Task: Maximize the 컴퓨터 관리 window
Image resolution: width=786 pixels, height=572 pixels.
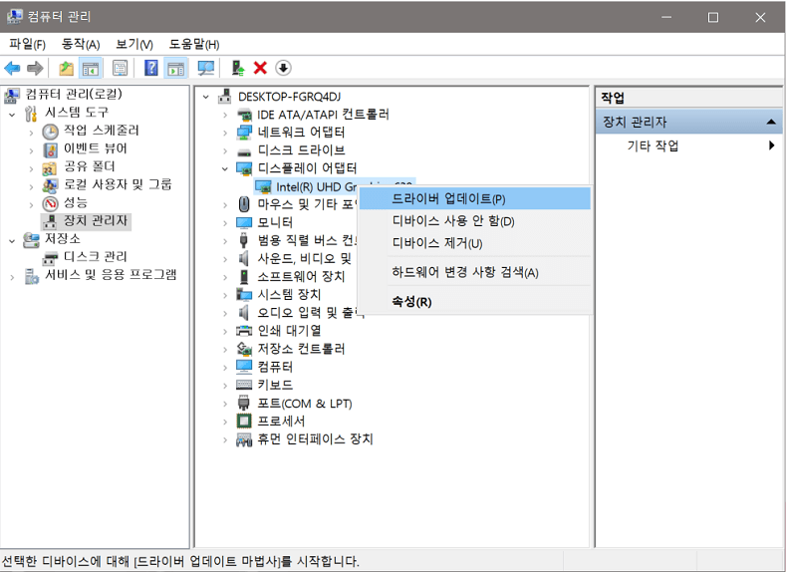Action: pyautogui.click(x=713, y=18)
